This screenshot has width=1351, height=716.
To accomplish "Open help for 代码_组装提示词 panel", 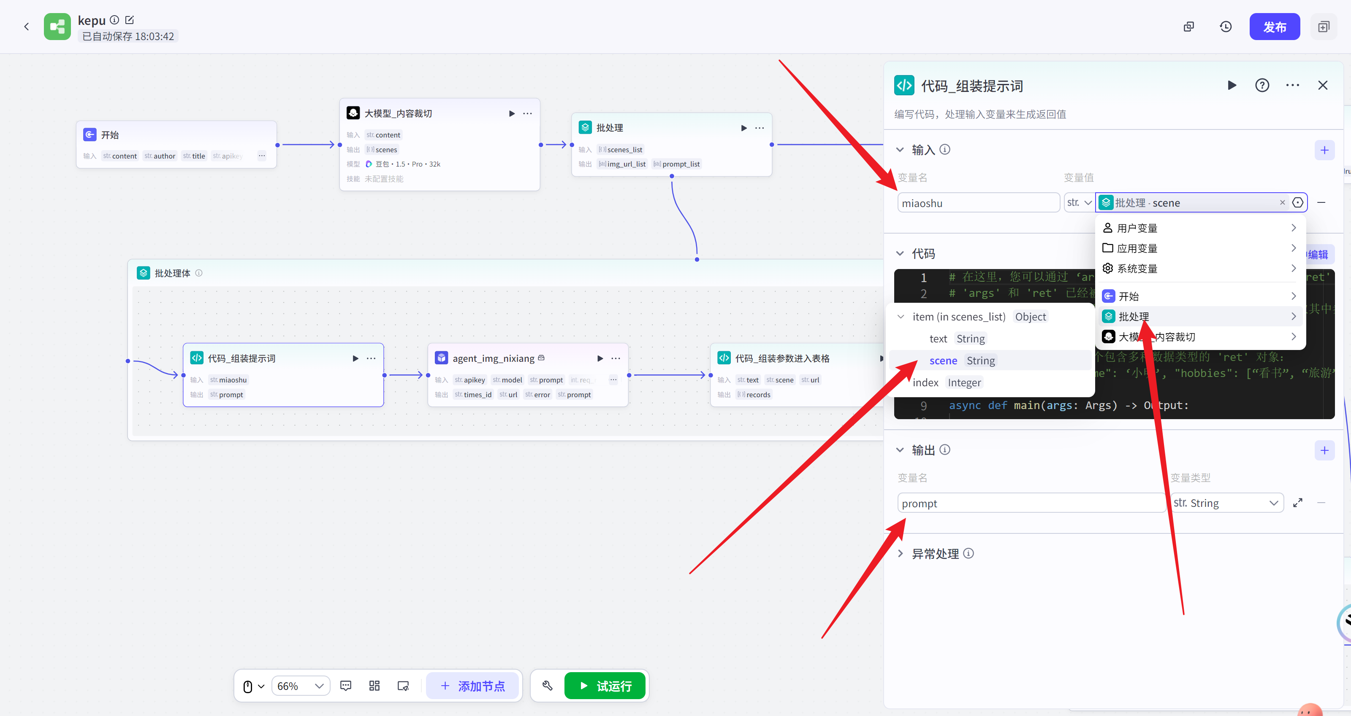I will click(x=1262, y=85).
